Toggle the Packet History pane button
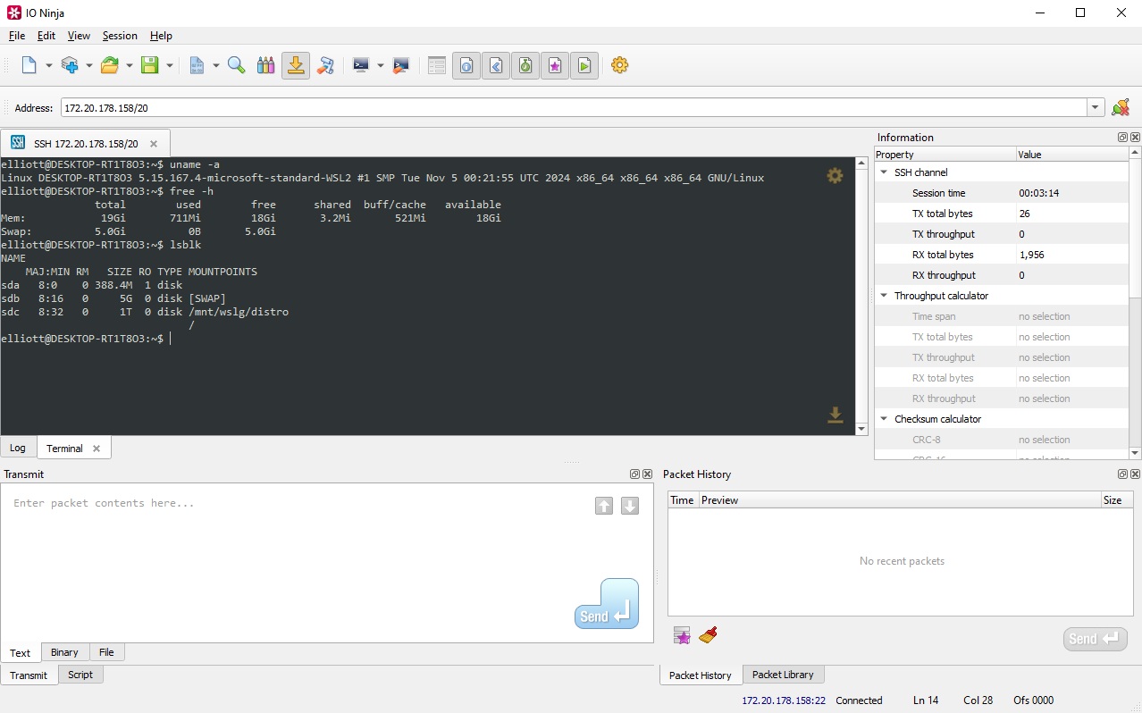Image resolution: width=1142 pixels, height=713 pixels. coord(525,65)
